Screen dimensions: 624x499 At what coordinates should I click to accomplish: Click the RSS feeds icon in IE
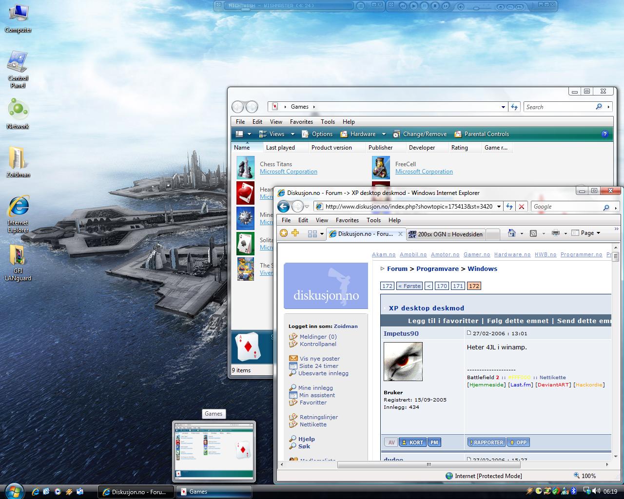tap(533, 233)
